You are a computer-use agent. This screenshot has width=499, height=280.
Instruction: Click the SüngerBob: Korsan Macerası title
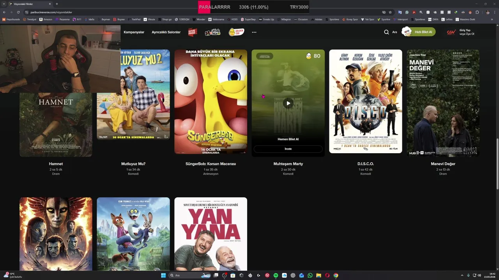point(211,164)
